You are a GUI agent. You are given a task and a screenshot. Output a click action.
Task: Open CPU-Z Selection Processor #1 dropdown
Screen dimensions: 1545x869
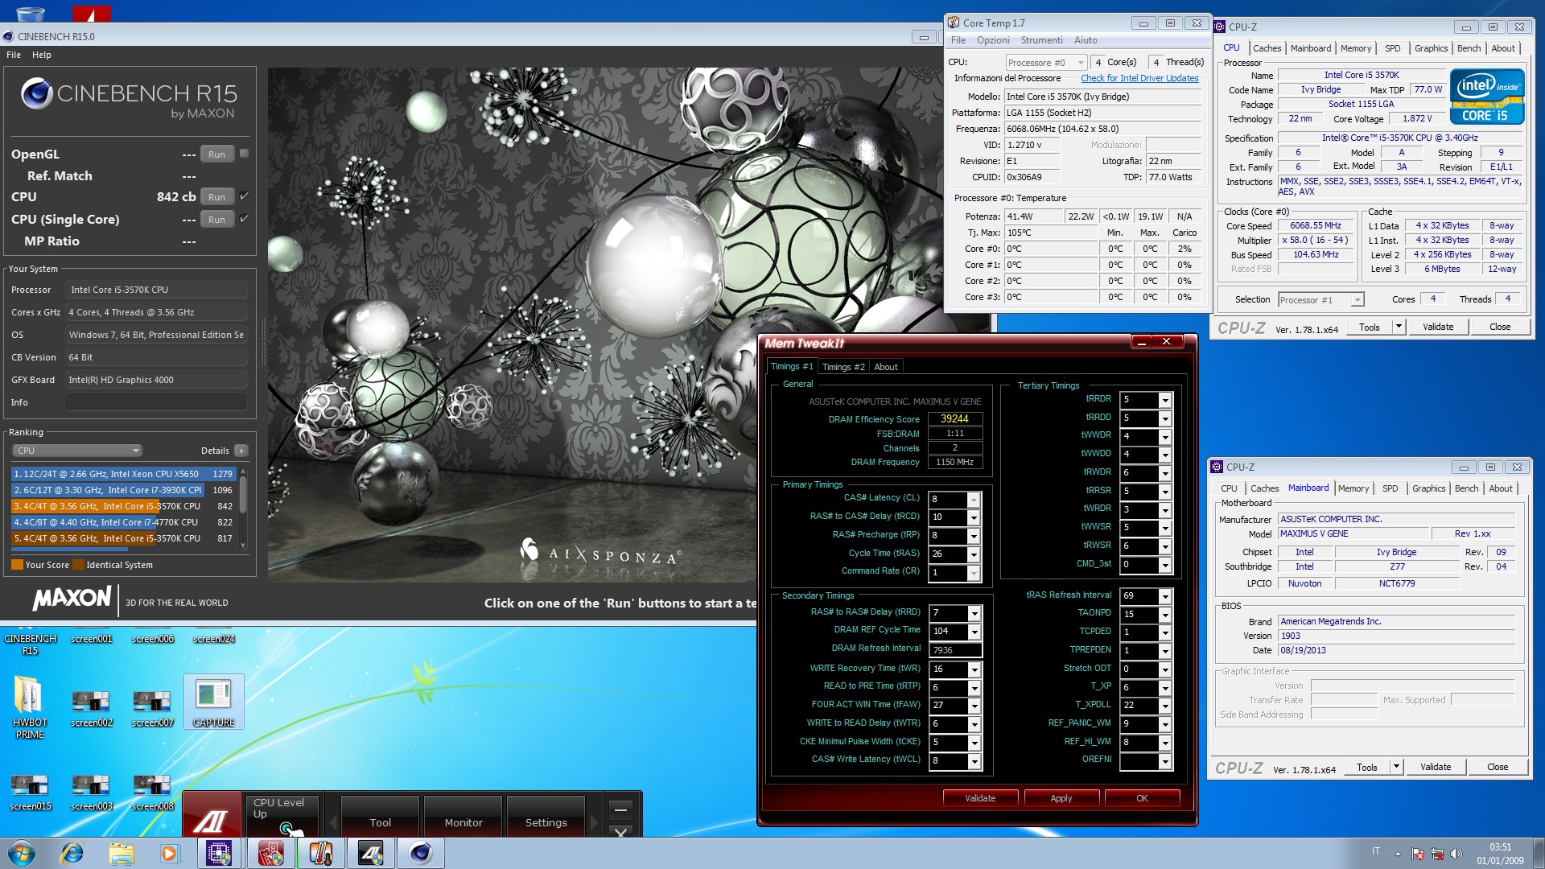[1320, 300]
